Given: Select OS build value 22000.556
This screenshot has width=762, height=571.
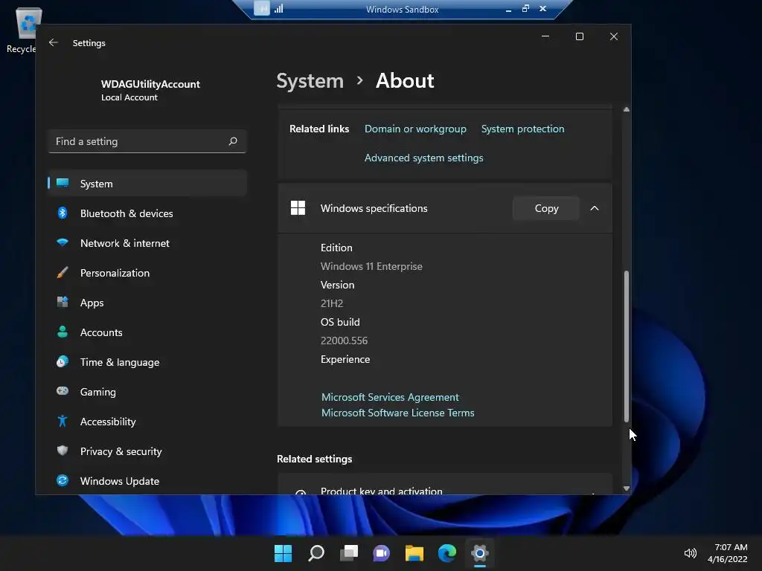Looking at the screenshot, I should 344,341.
